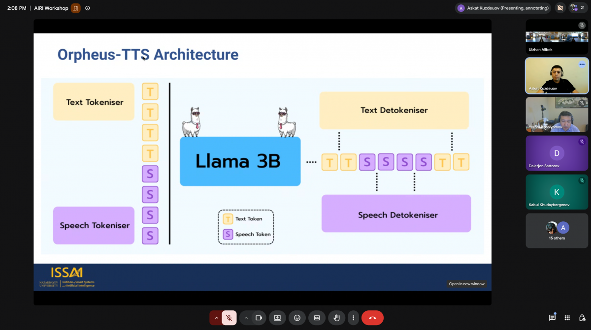Click the AIRI Workshop meeting title
Screen dimensions: 591x330
tap(52, 8)
